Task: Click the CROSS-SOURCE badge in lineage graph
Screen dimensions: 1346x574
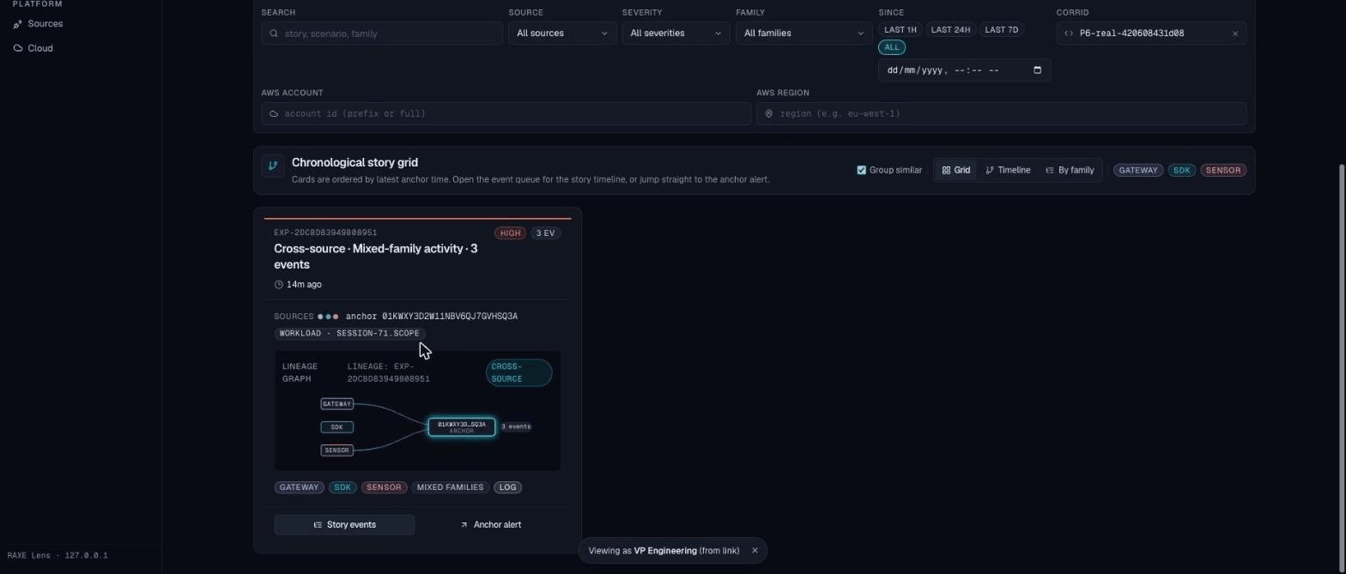Action: pyautogui.click(x=518, y=372)
